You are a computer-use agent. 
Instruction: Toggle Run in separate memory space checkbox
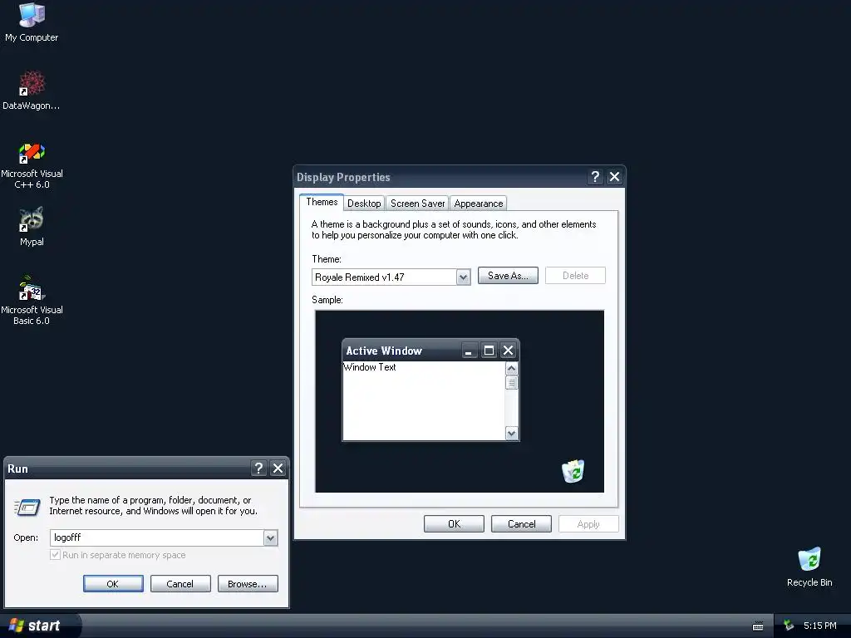click(x=55, y=554)
